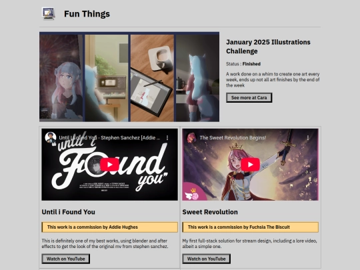Play The Sweet Revolution Begins video

click(x=250, y=165)
